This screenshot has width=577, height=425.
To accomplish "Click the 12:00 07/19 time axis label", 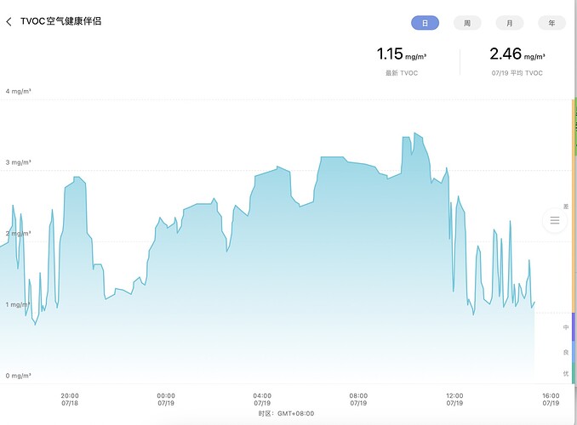I will point(454,399).
